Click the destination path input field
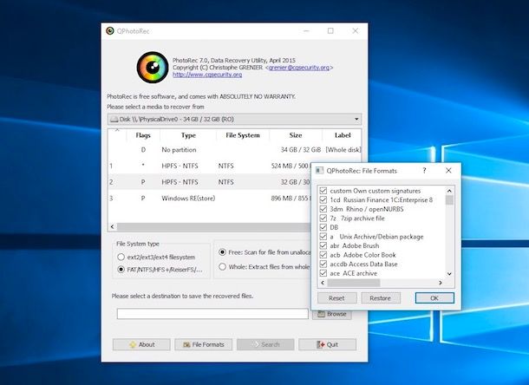 (212, 314)
